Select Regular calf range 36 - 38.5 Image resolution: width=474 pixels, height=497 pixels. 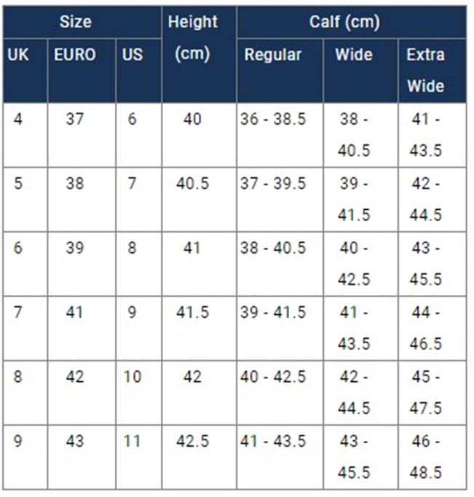[x=273, y=119]
